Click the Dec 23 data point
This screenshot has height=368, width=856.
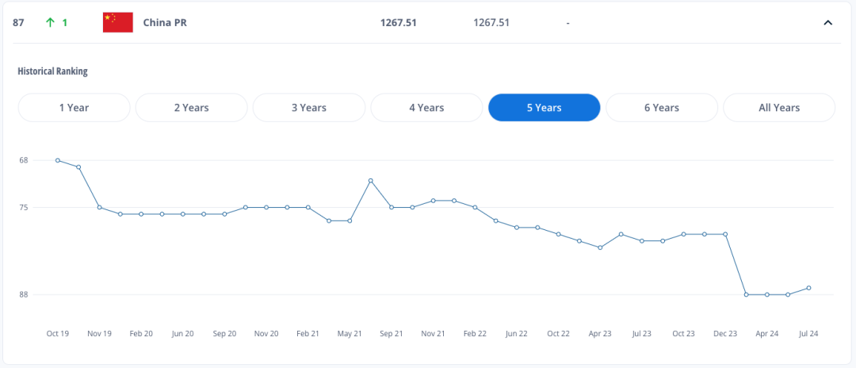[725, 234]
